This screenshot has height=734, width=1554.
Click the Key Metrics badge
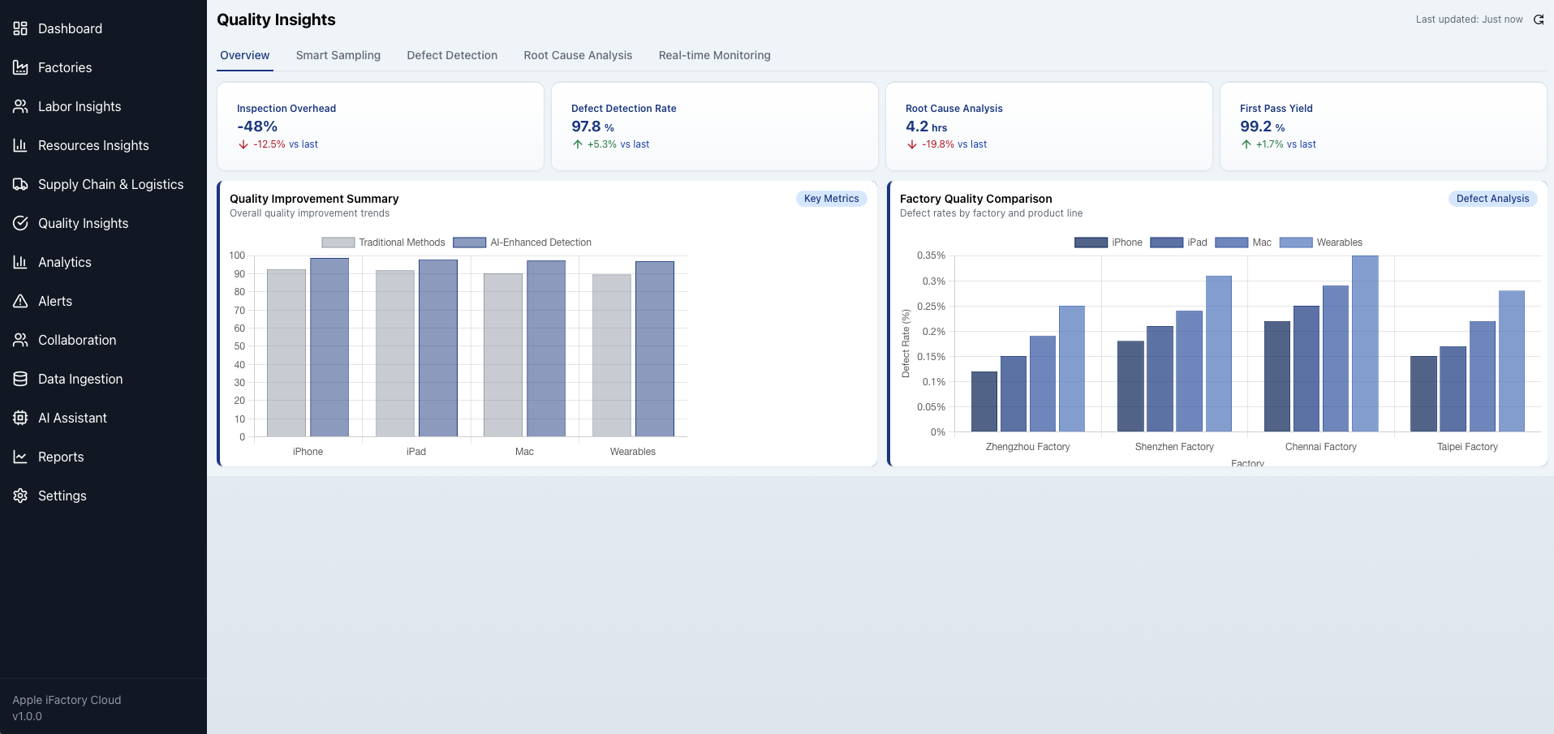click(831, 199)
